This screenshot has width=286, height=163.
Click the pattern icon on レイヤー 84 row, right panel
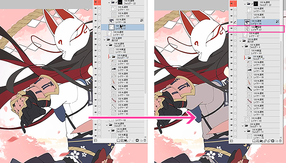[277, 22]
